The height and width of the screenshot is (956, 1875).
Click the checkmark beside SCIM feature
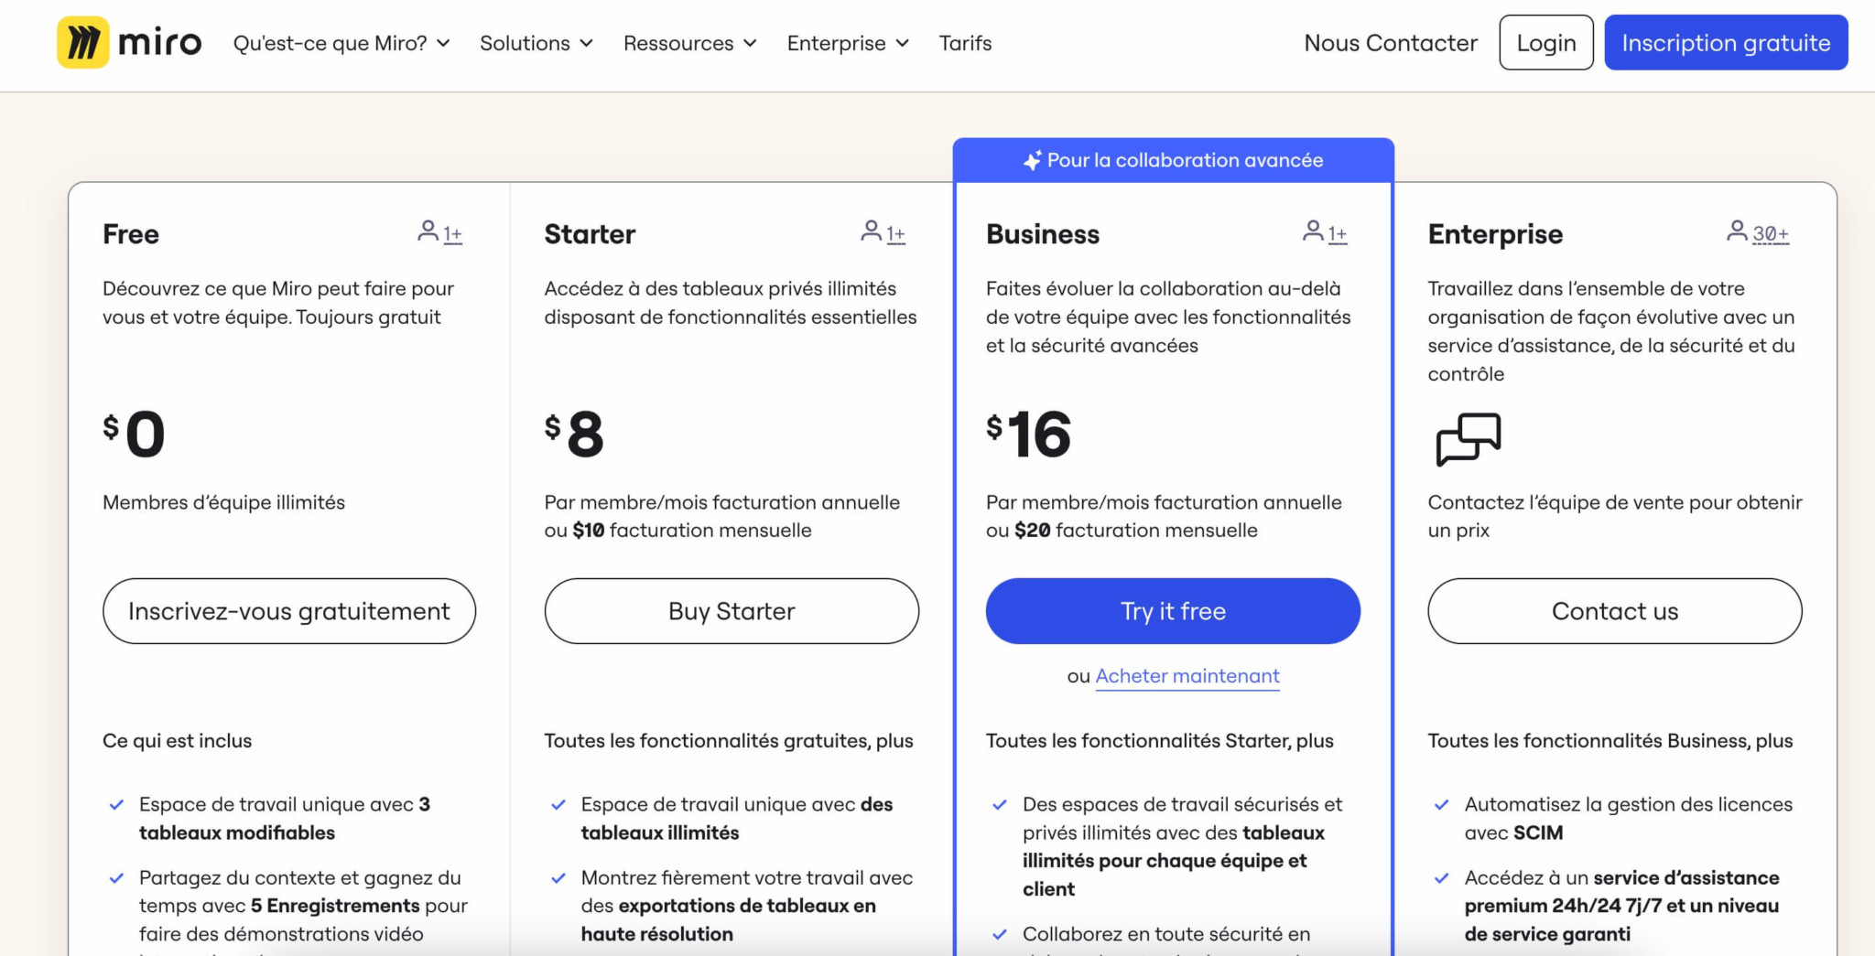pyautogui.click(x=1440, y=804)
